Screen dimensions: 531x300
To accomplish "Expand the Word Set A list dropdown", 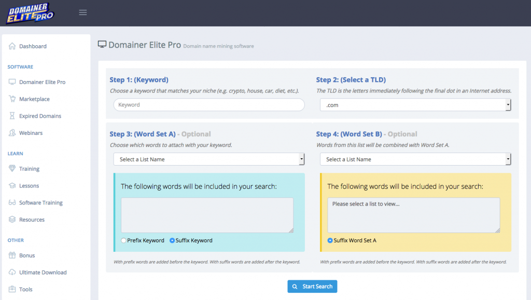I will (209, 159).
